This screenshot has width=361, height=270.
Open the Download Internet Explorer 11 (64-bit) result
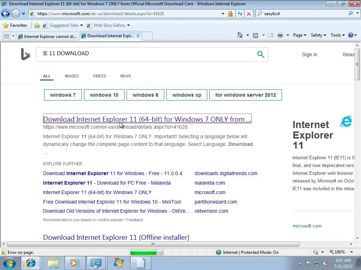(147, 119)
